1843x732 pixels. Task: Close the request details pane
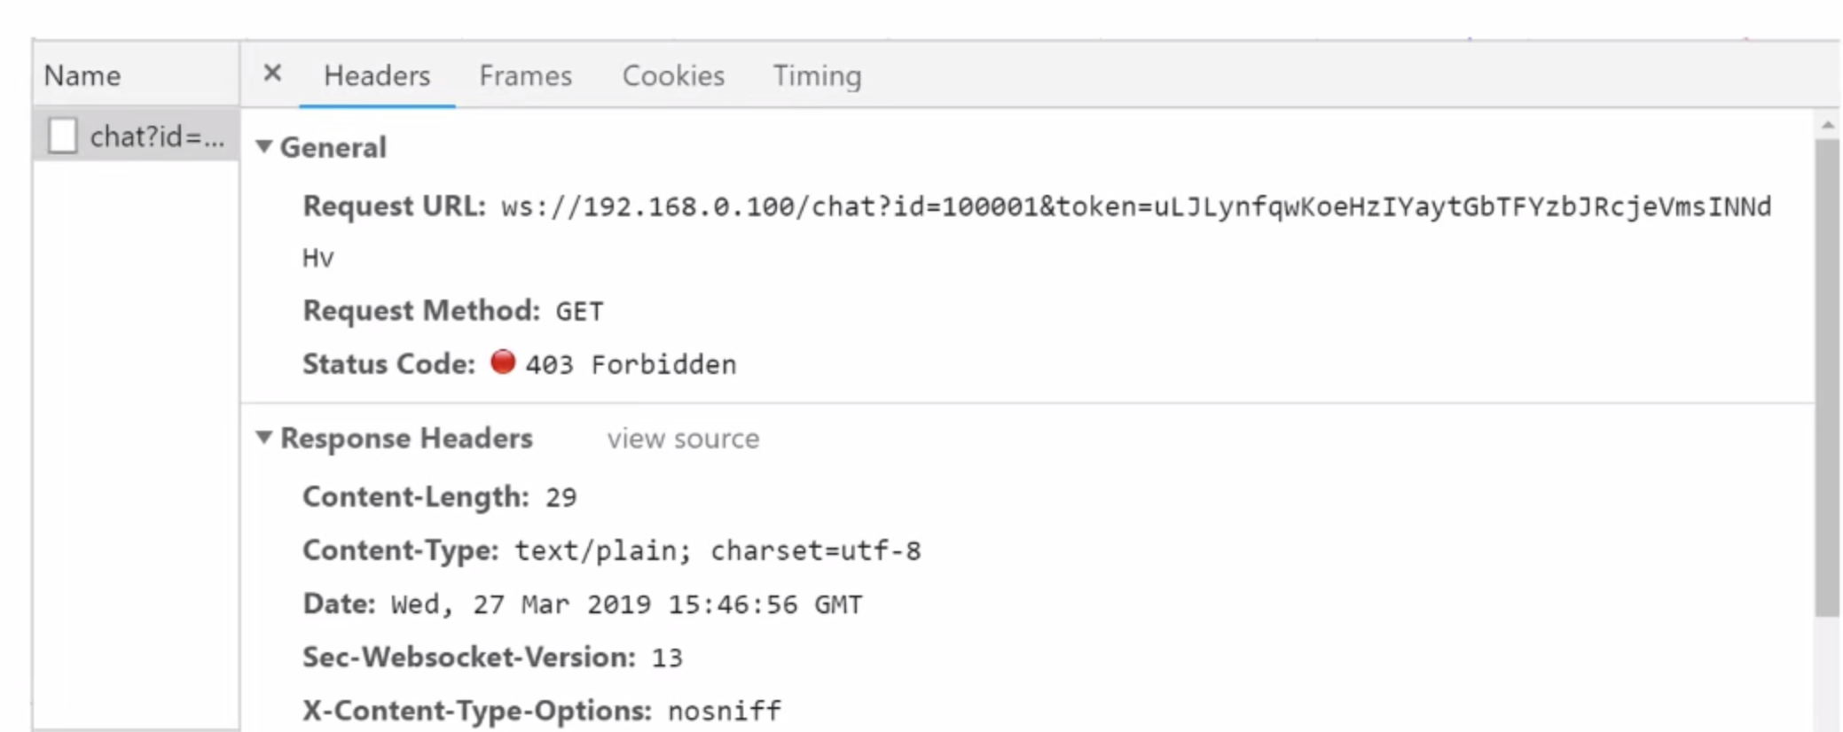272,74
